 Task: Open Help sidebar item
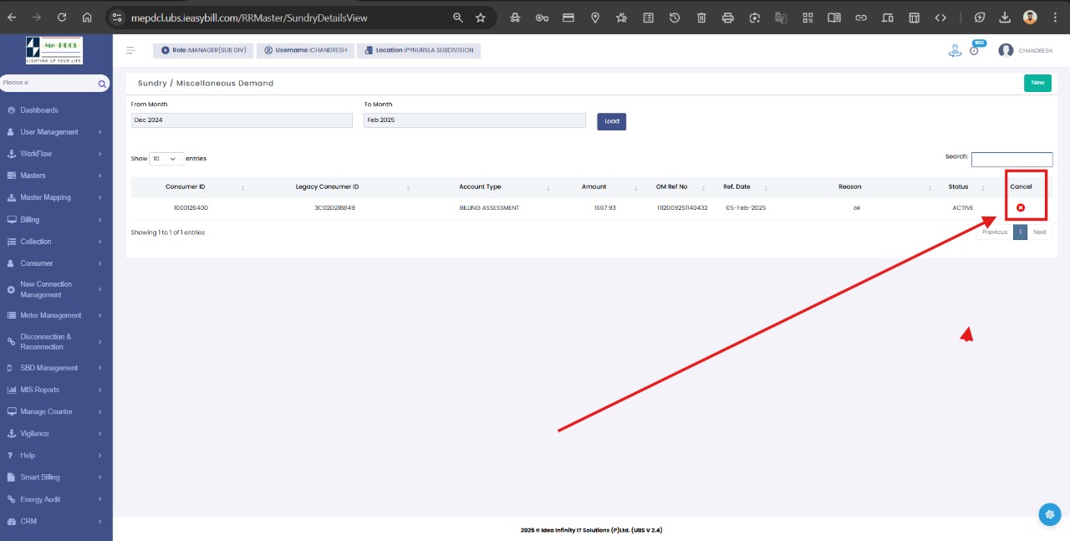56,455
